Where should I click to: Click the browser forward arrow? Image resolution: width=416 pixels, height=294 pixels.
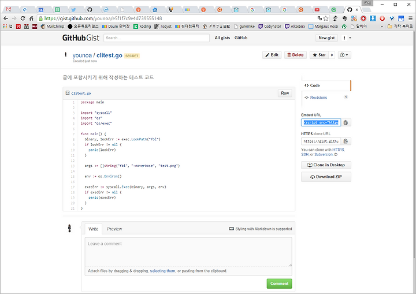click(14, 18)
